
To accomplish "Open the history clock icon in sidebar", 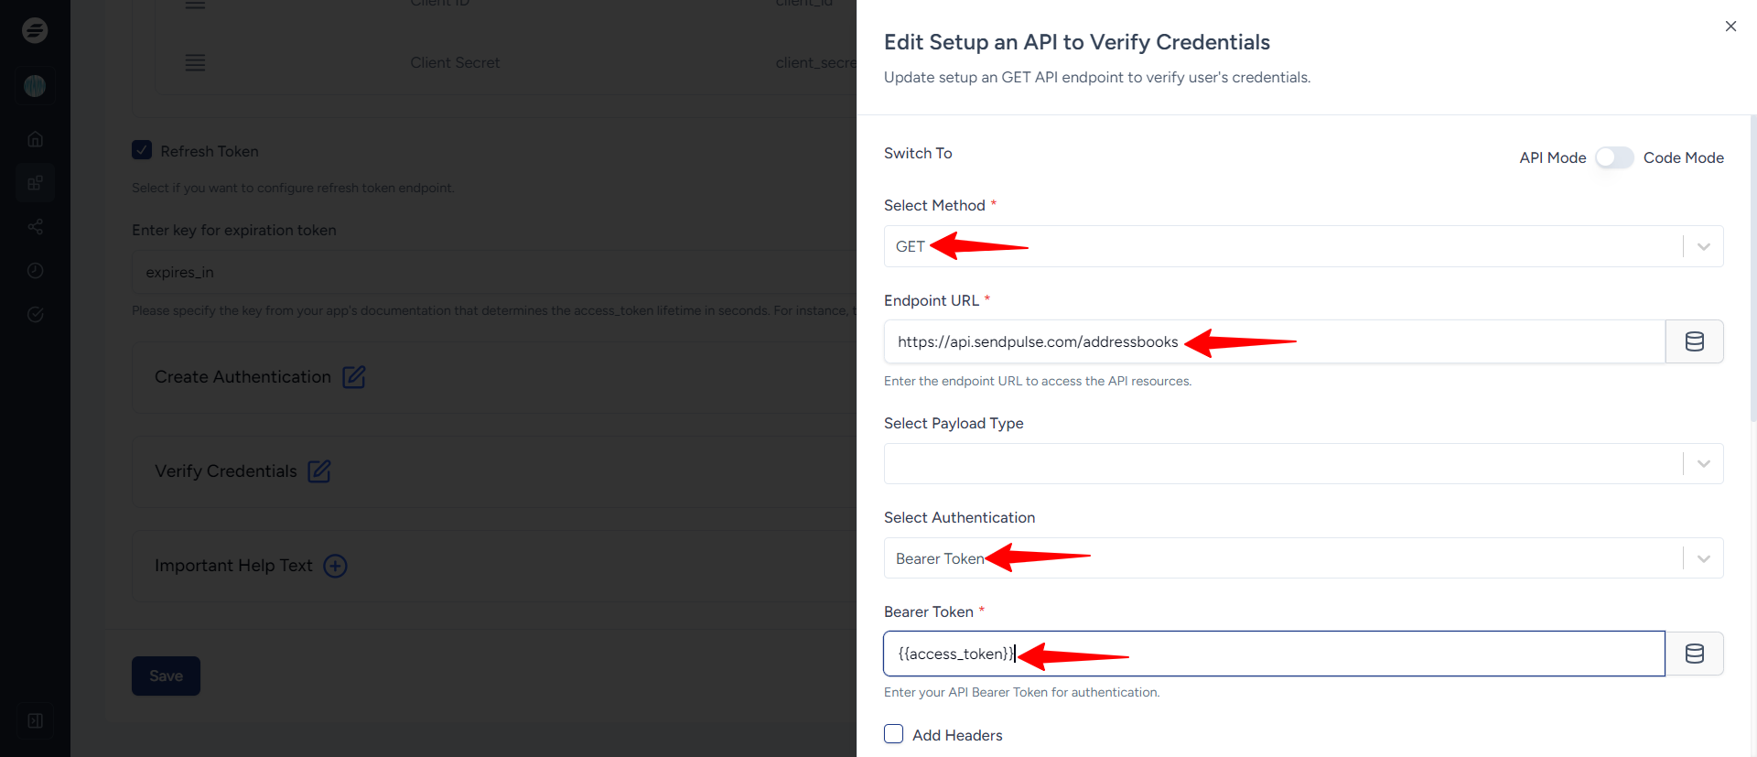I will point(35,271).
